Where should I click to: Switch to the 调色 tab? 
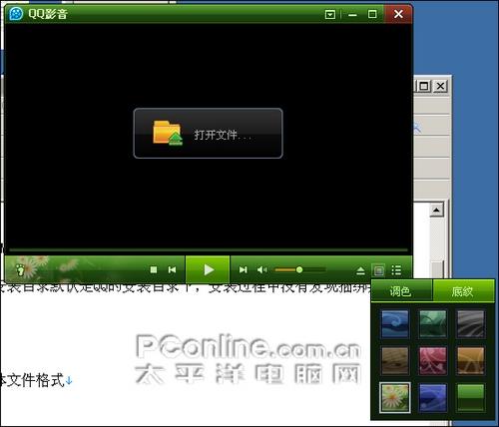(401, 291)
